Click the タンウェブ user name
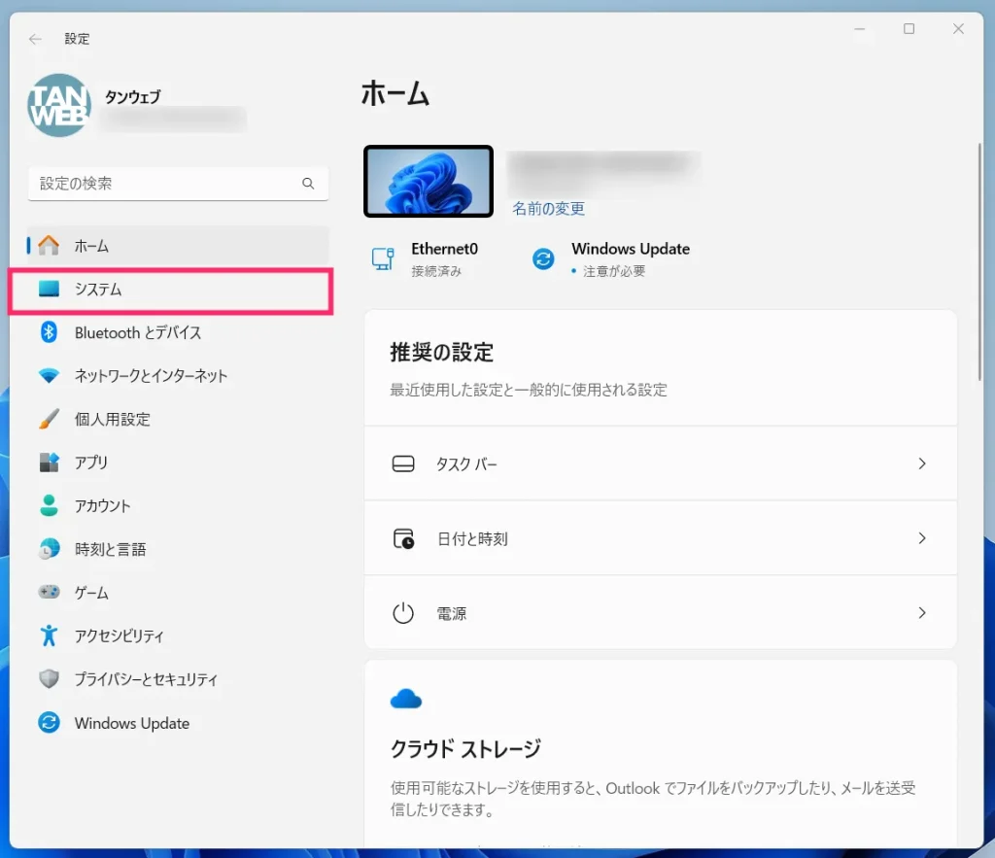 pos(132,96)
